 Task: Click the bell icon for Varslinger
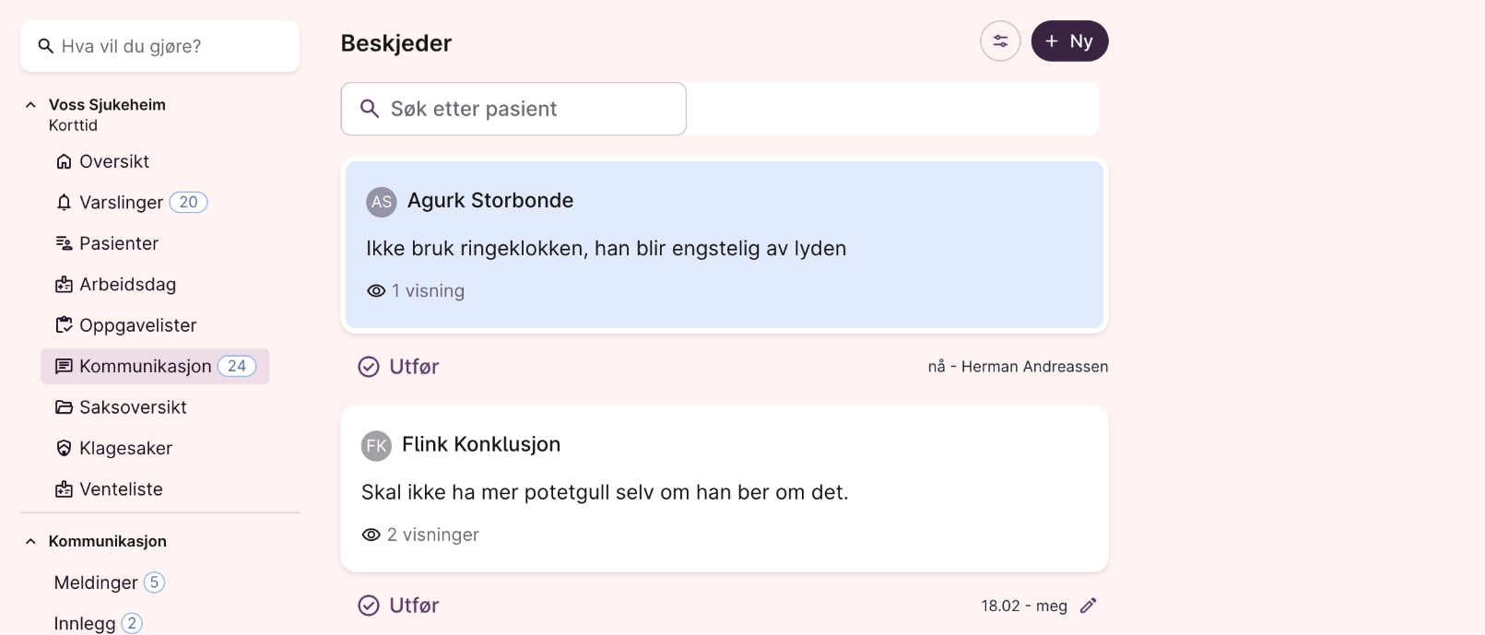click(x=64, y=203)
